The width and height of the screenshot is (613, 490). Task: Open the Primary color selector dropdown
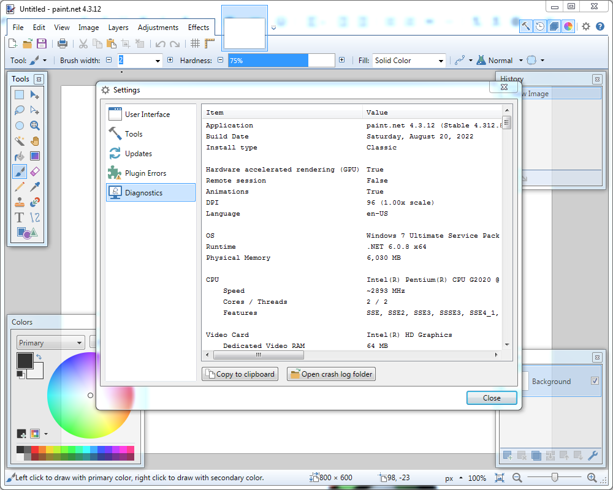pos(50,342)
